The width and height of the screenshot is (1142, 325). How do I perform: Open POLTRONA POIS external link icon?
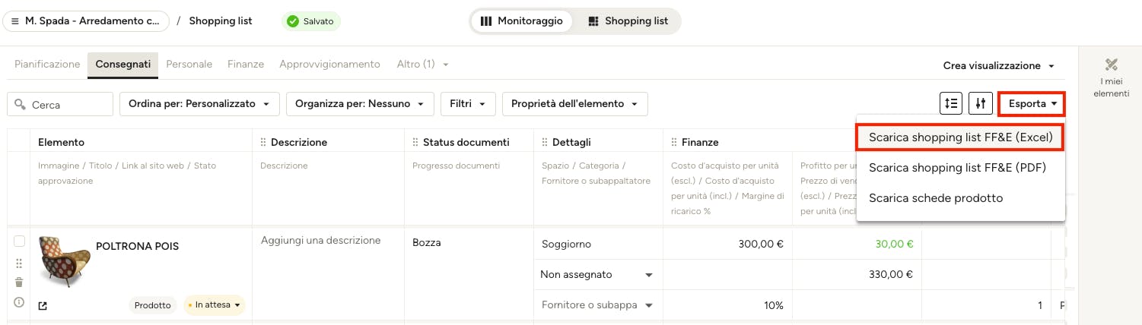coord(43,306)
